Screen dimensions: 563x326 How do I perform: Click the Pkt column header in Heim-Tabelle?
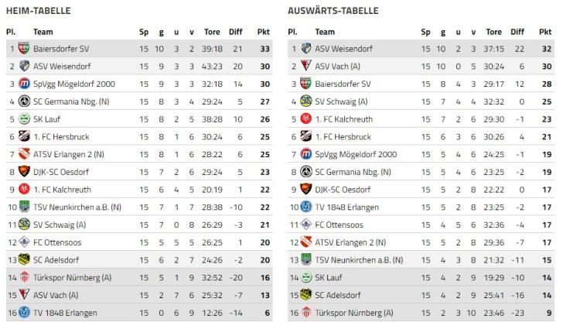point(263,32)
